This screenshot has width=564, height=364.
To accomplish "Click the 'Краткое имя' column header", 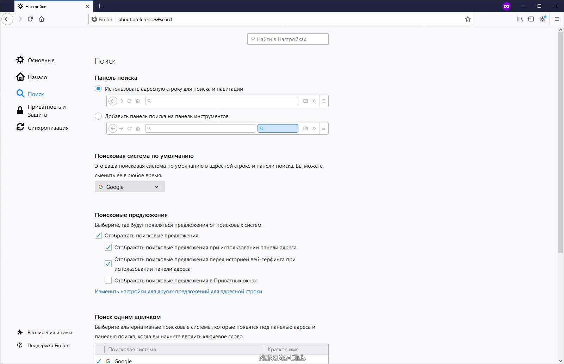I will click(296, 349).
